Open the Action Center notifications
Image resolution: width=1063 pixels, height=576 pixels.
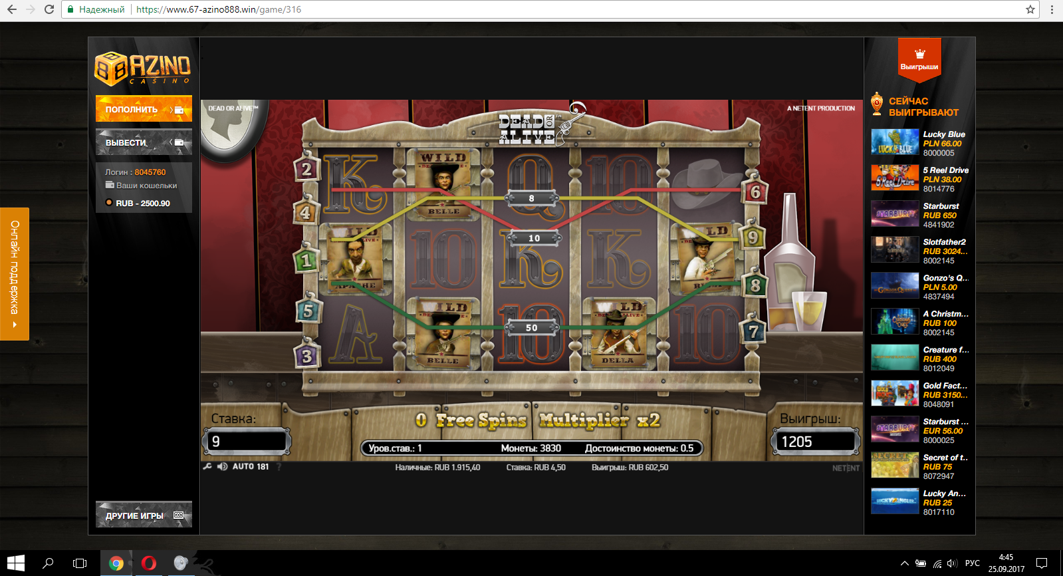point(1042,563)
